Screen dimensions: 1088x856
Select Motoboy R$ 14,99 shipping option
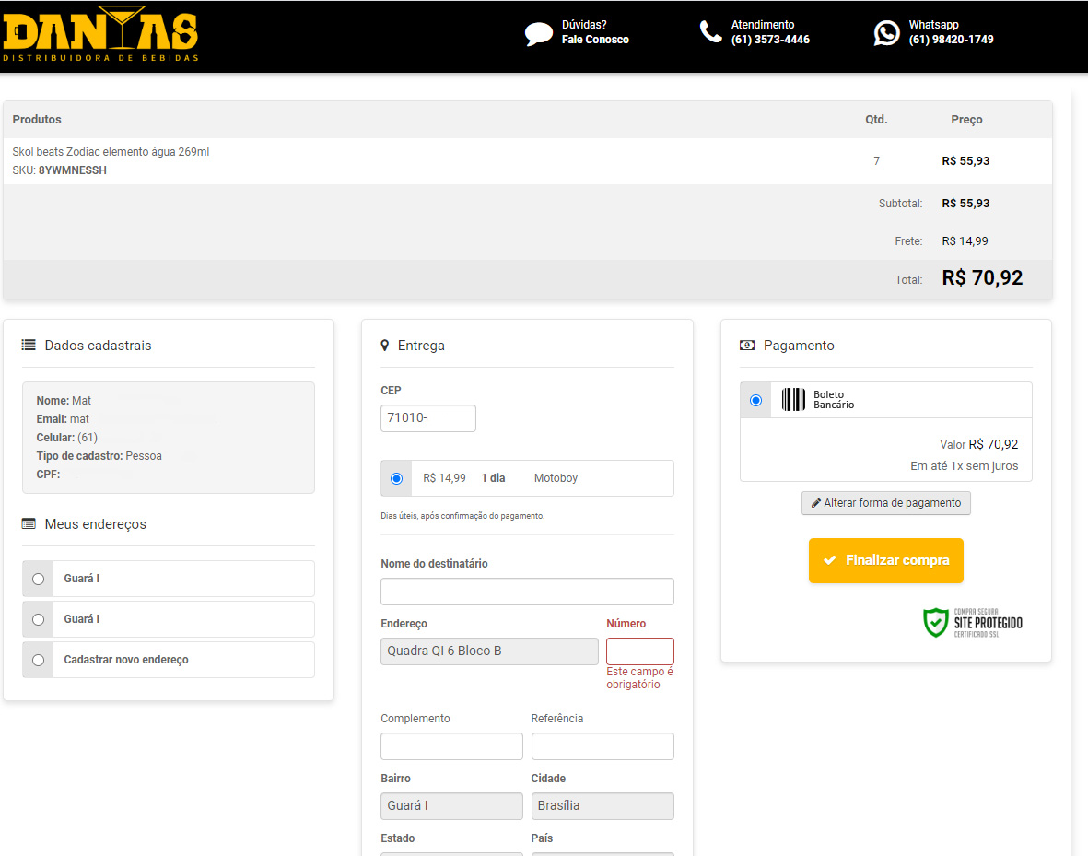(x=397, y=478)
